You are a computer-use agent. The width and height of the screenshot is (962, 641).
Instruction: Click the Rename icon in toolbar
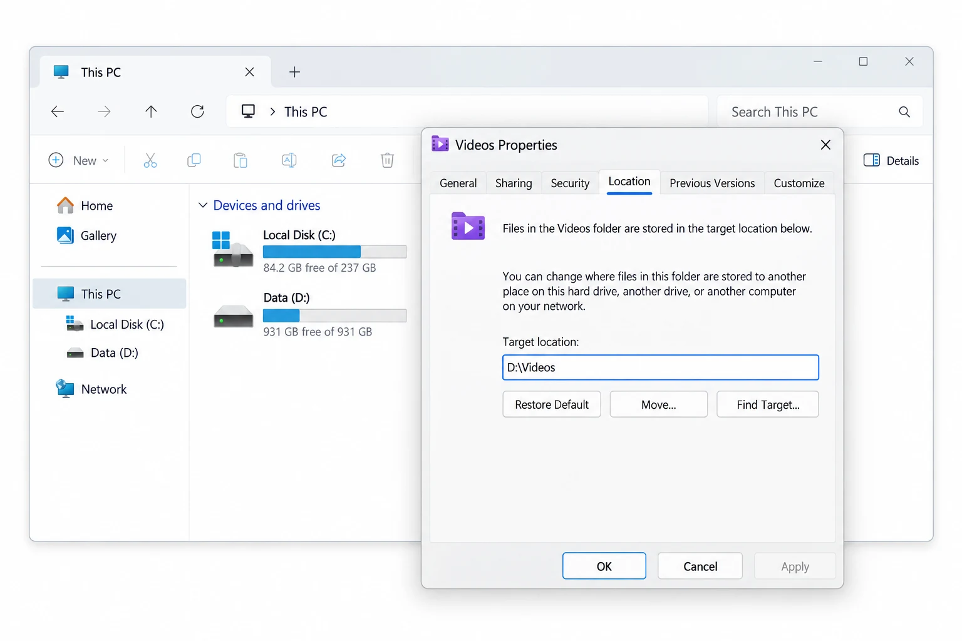click(x=289, y=160)
